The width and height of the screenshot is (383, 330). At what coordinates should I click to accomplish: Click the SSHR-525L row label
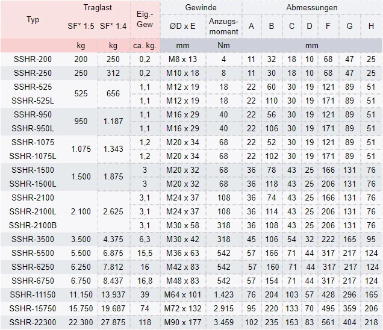(x=33, y=101)
